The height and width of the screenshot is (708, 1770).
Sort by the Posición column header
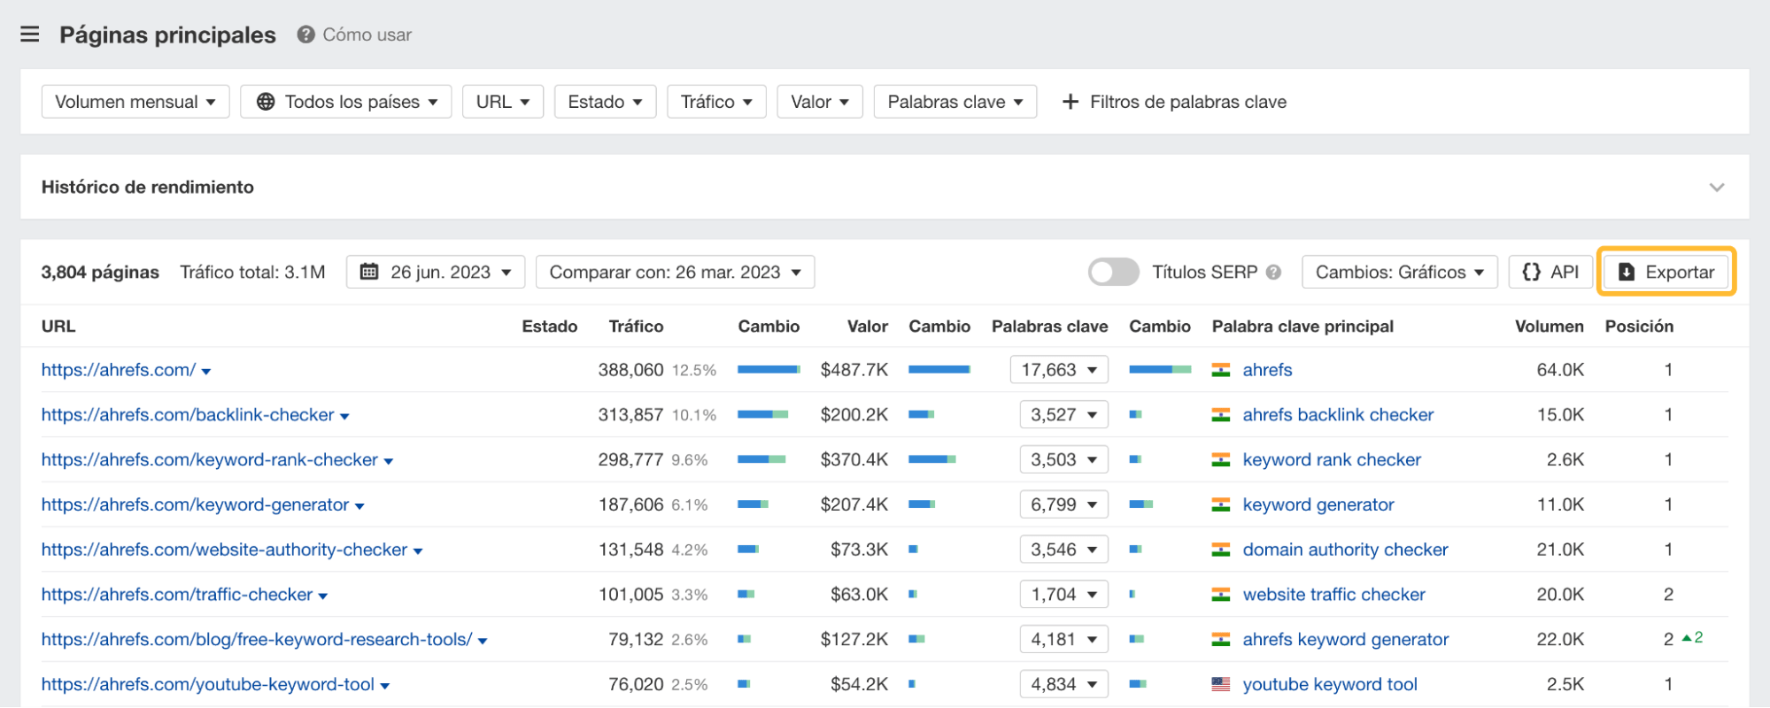click(x=1639, y=327)
